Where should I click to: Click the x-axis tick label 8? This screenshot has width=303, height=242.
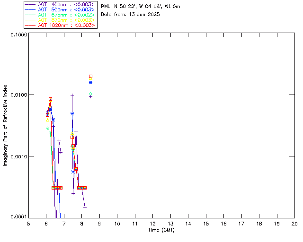(82, 224)
